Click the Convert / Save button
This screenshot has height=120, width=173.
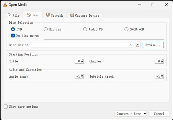click(129, 114)
